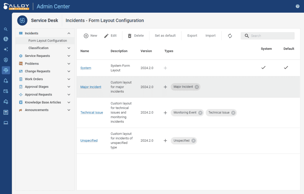Open the Technical Issue layout link
The height and width of the screenshot is (194, 304).
click(91, 112)
